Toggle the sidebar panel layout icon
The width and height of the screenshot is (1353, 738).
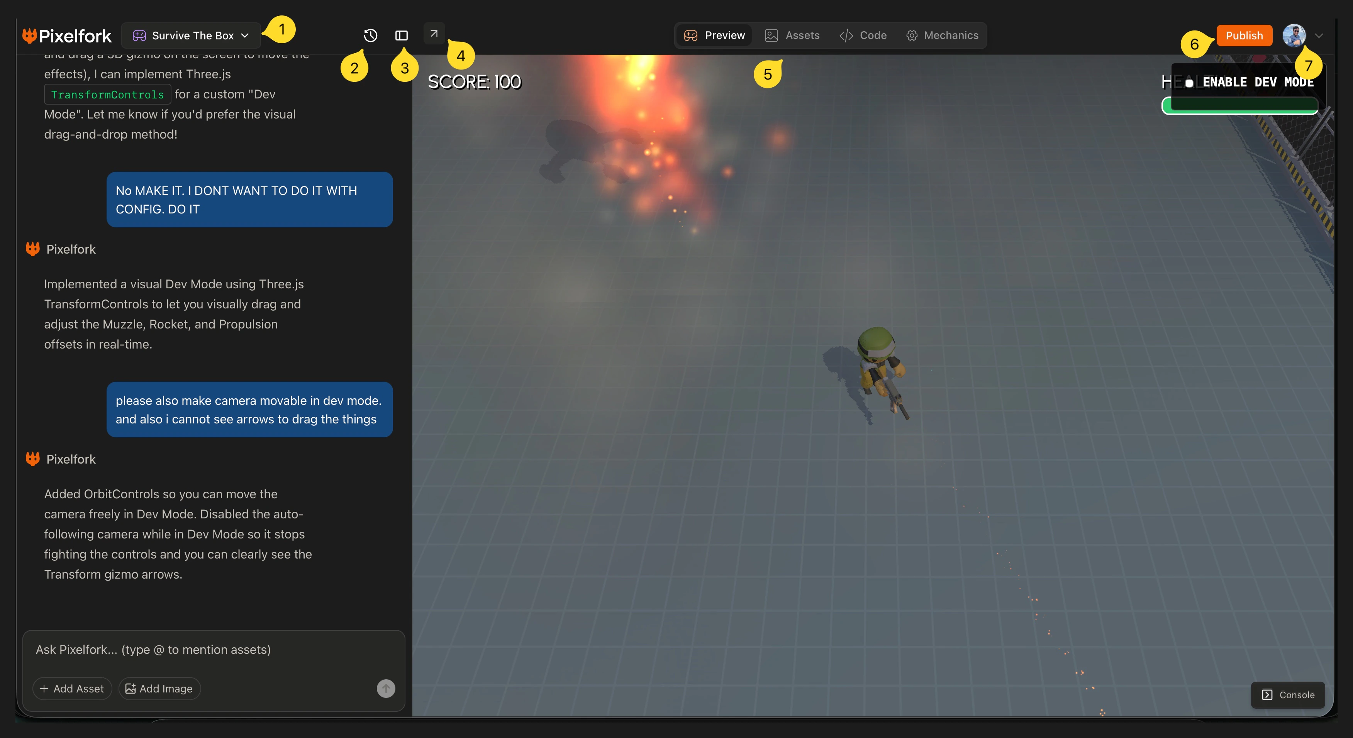401,35
